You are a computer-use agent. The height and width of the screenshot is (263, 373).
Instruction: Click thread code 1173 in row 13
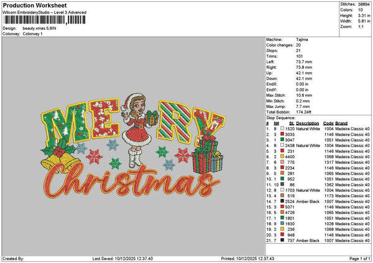329,196
